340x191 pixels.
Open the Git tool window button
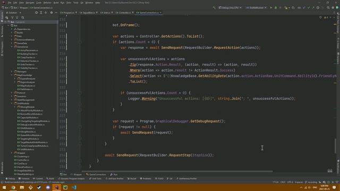[169, 179]
